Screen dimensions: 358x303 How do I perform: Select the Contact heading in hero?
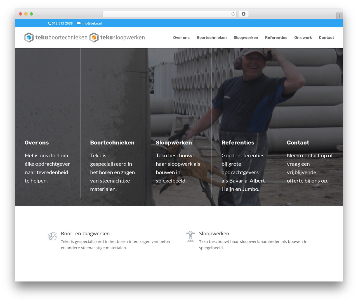(x=298, y=143)
